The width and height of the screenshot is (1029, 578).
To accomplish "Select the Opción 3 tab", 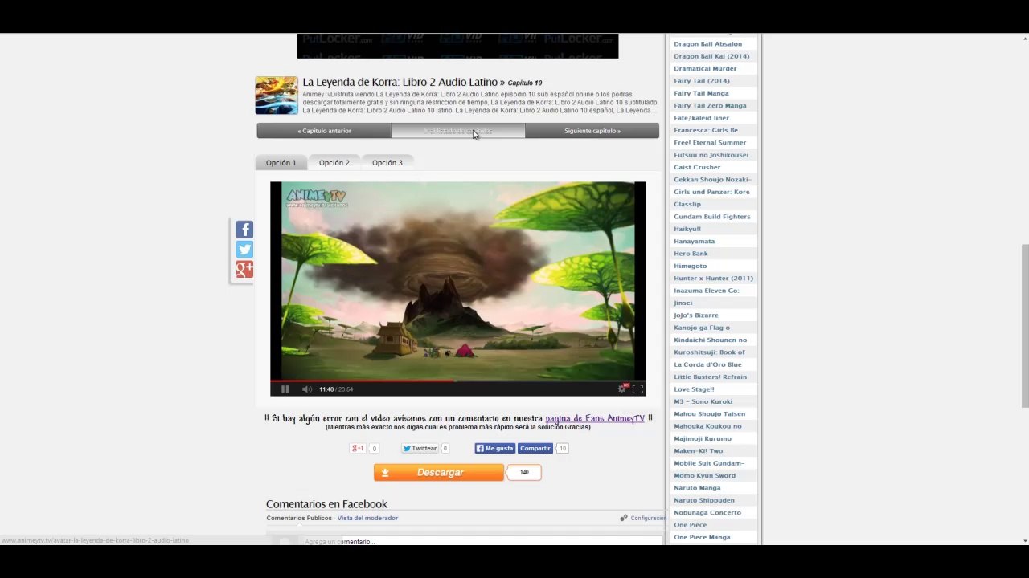I will tap(387, 162).
